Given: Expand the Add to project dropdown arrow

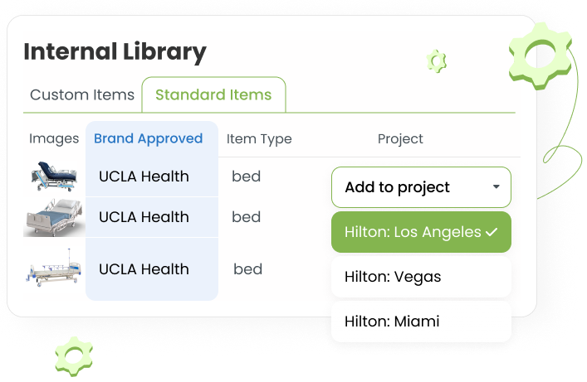Looking at the screenshot, I should tap(497, 187).
